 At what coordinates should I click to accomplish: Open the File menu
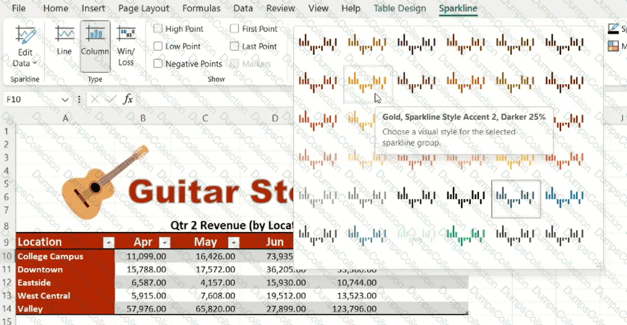pos(19,8)
